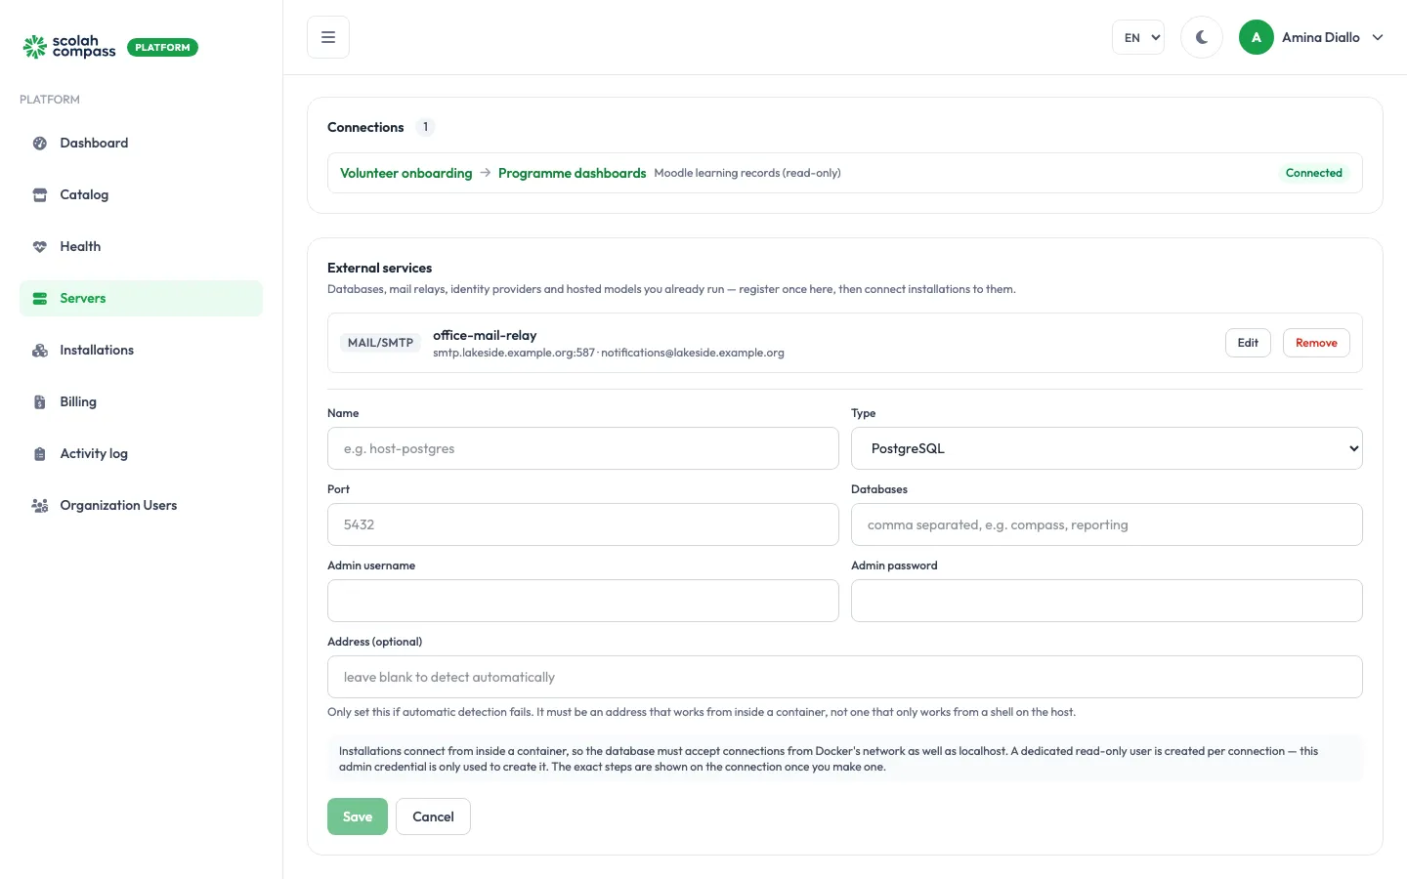Click the Health heart icon
Image resolution: width=1407 pixels, height=879 pixels.
[x=40, y=247]
